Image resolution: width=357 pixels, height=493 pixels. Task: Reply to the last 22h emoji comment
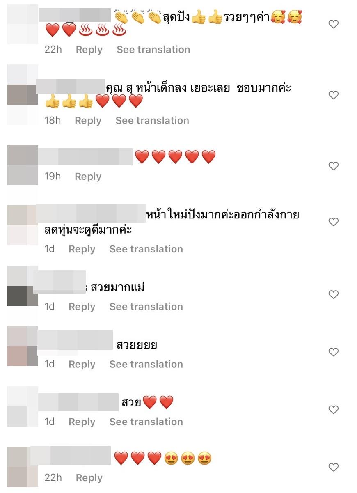(89, 478)
